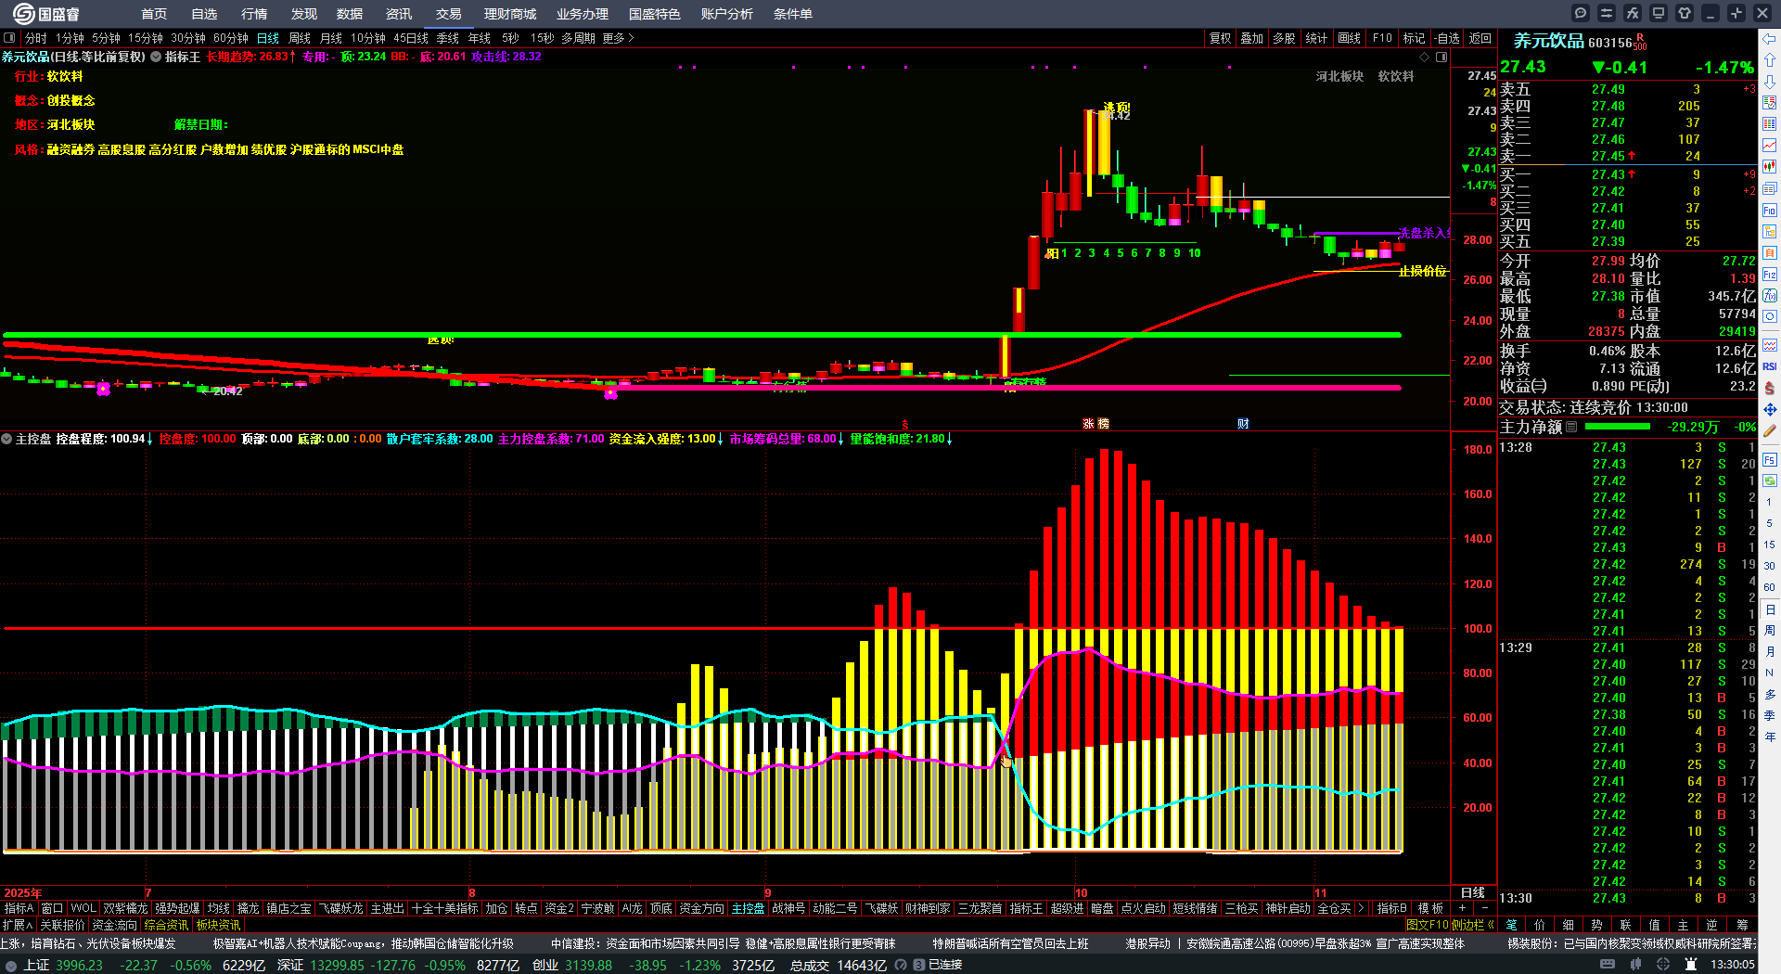Select the 飞碟妖龙 indicator tab
The width and height of the screenshot is (1781, 974).
[341, 908]
